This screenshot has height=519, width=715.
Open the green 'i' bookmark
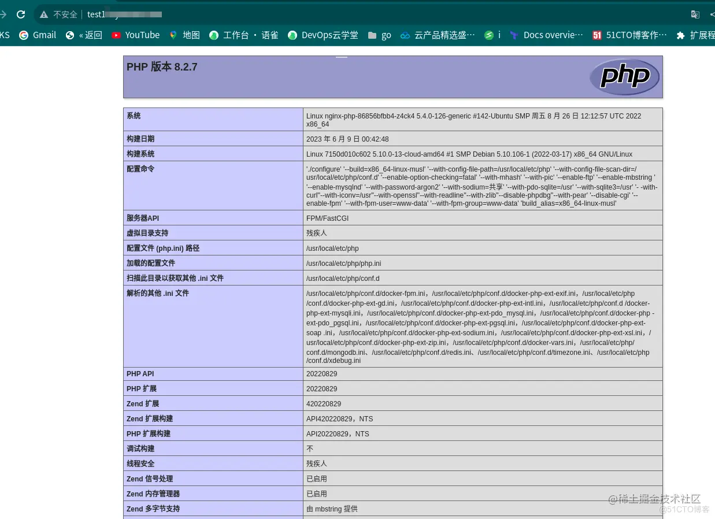(x=492, y=35)
